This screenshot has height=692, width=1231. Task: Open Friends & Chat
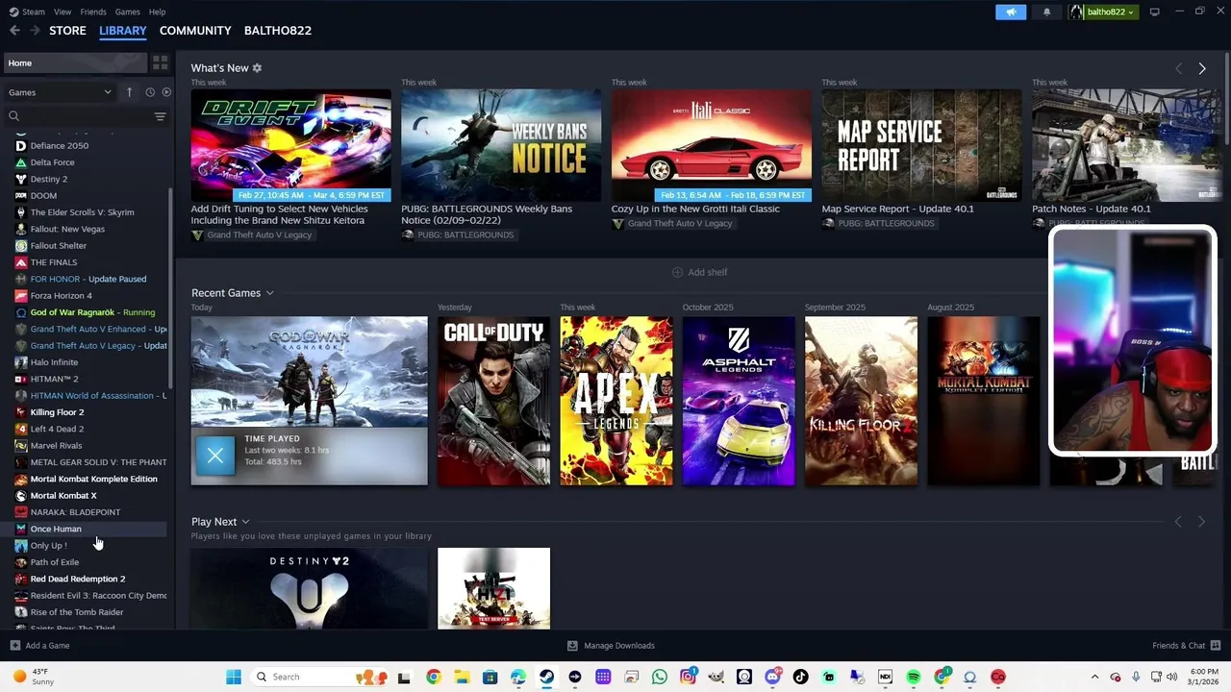1186,646
